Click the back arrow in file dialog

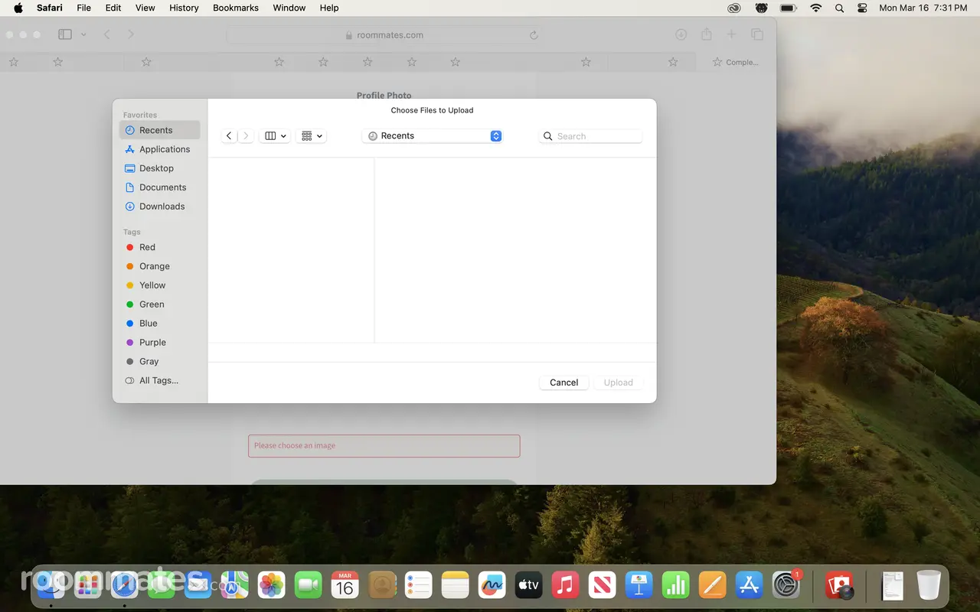click(229, 136)
